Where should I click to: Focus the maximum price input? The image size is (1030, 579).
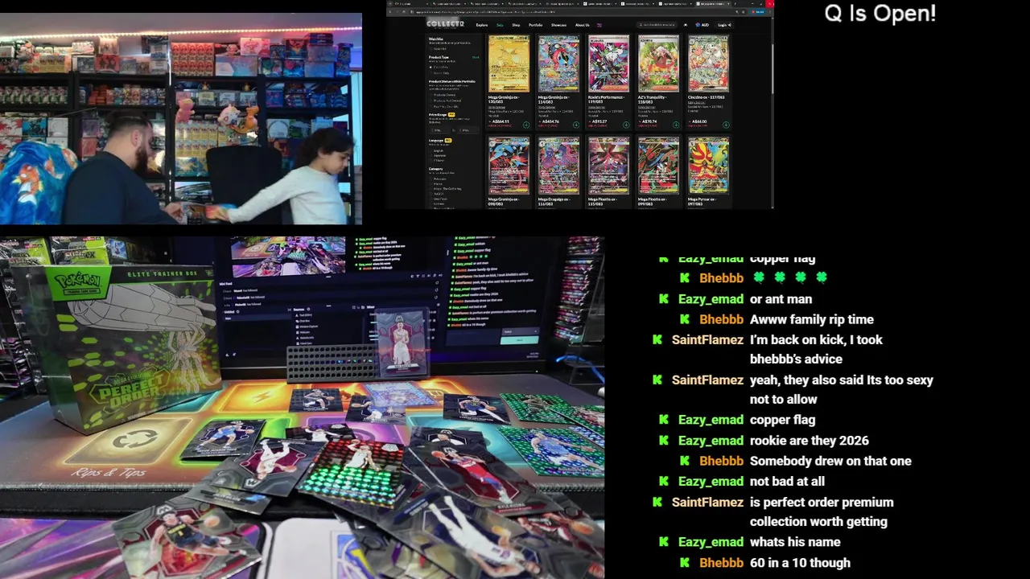tap(468, 130)
